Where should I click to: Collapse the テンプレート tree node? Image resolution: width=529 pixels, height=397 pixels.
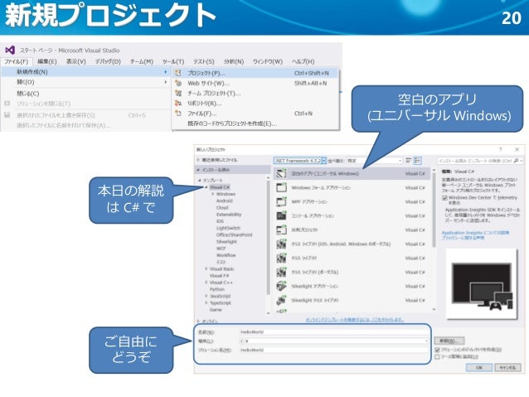tap(200, 181)
